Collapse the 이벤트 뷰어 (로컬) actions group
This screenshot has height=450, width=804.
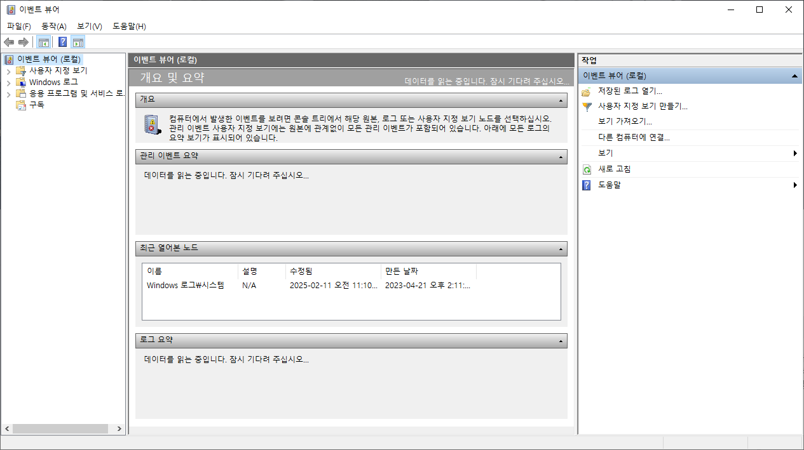[x=794, y=75]
